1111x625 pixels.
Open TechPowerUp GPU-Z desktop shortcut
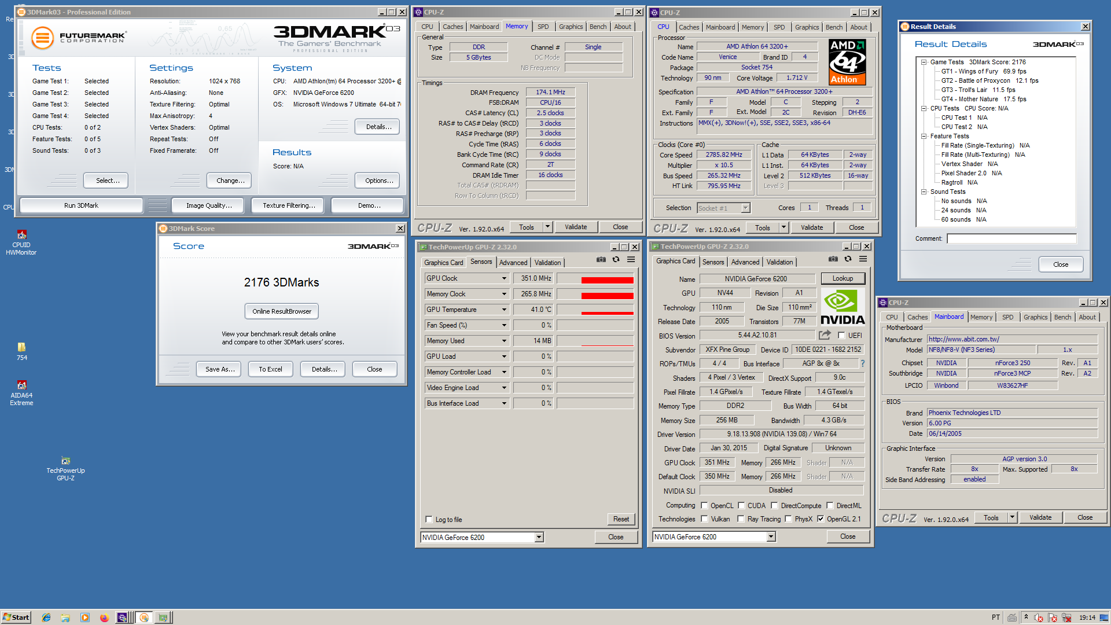pos(65,469)
